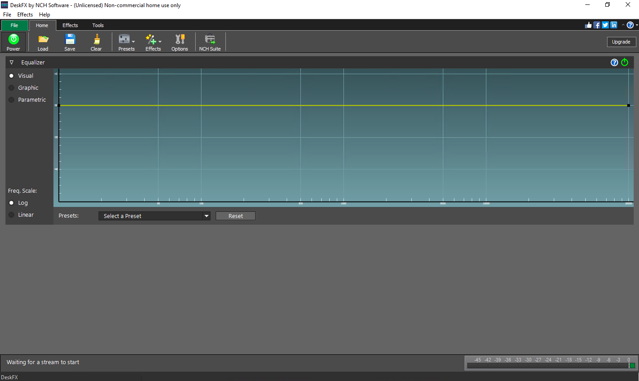This screenshot has width=639, height=381.
Task: Open the Select a Preset dropdown
Action: click(x=154, y=216)
